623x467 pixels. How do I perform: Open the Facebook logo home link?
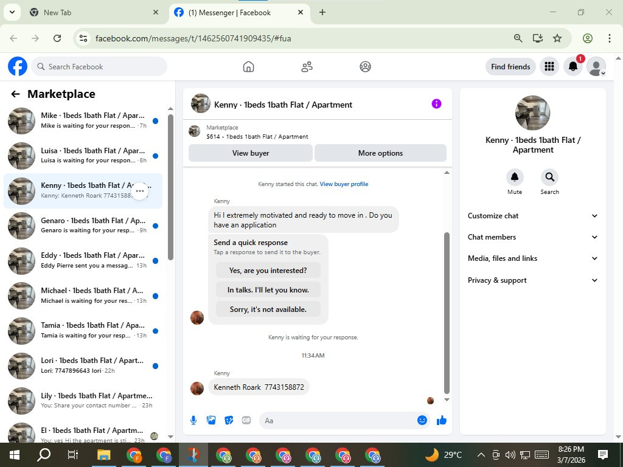pos(18,66)
